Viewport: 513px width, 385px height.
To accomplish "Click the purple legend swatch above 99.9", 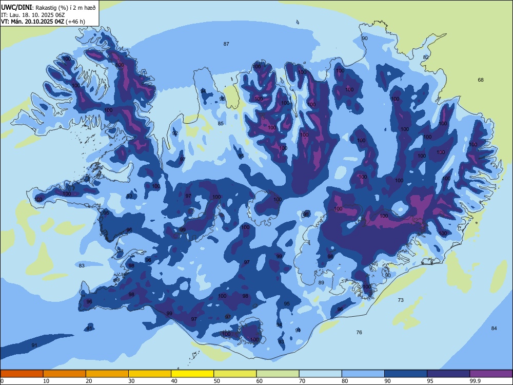I will click(491, 374).
